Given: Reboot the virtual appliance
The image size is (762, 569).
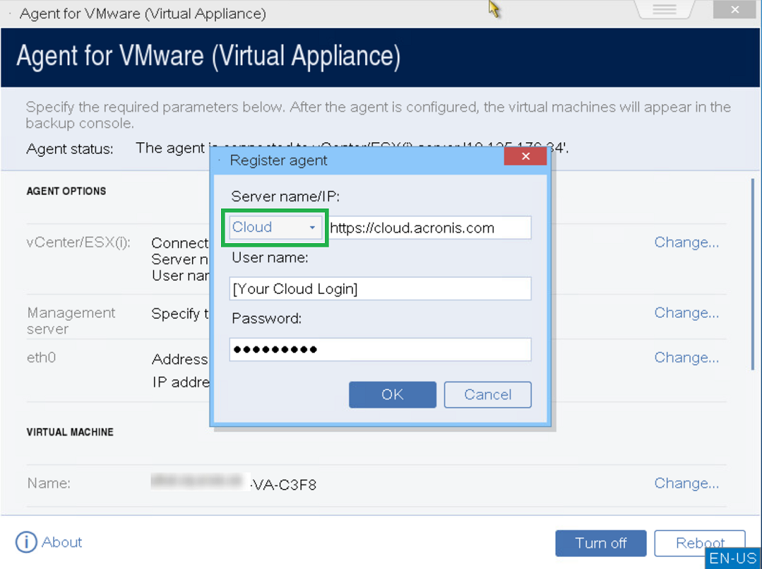Looking at the screenshot, I should 699,543.
